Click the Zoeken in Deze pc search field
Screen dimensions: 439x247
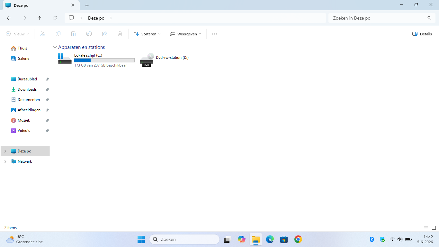[381, 18]
